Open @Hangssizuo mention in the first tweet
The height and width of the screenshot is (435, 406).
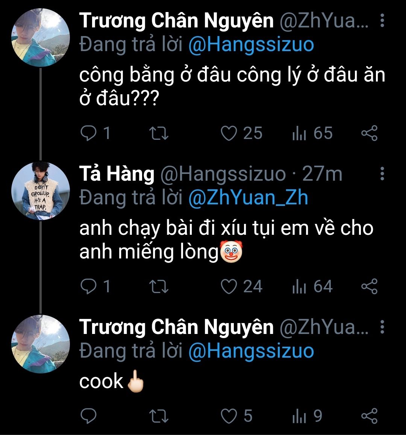click(251, 45)
